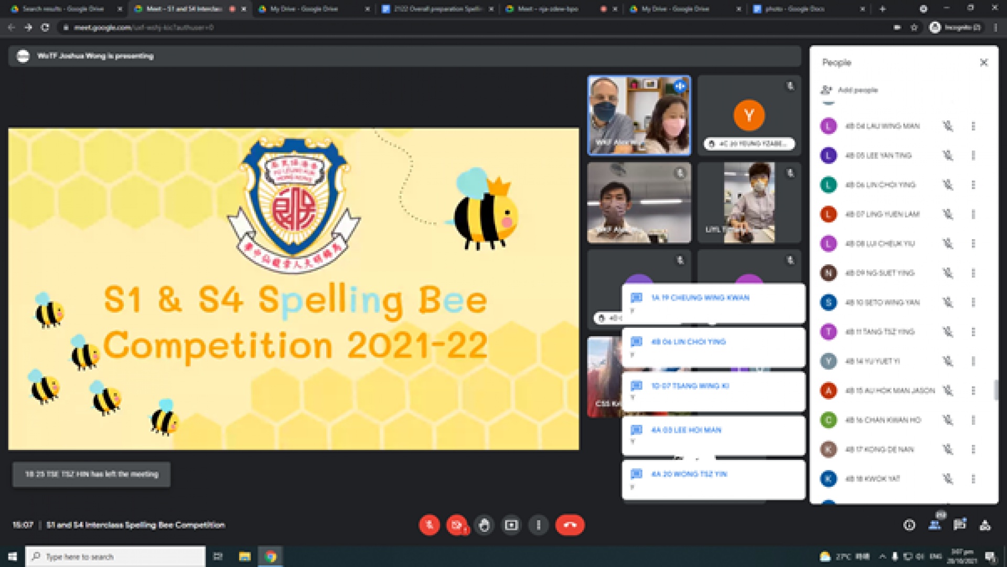Toggle the microphone mute button

point(429,525)
